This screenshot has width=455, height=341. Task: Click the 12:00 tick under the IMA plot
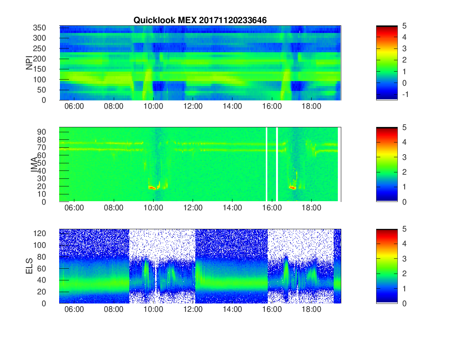(x=193, y=208)
